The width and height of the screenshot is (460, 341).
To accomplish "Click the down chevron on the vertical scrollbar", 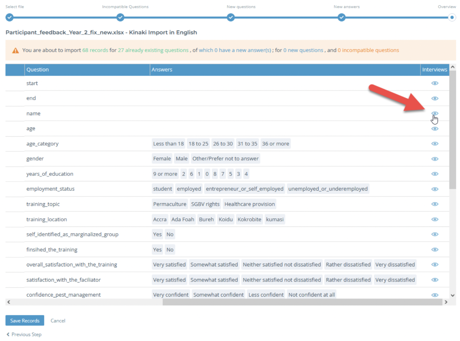I will (x=453, y=295).
